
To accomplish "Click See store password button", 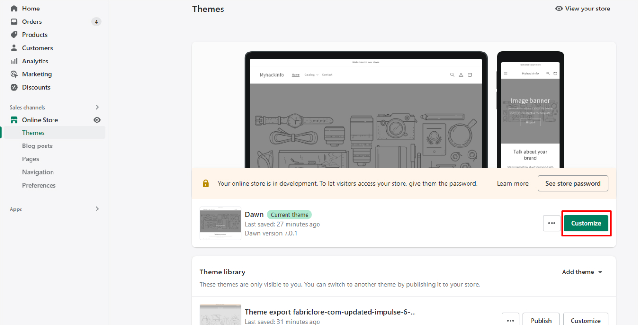I will (573, 183).
